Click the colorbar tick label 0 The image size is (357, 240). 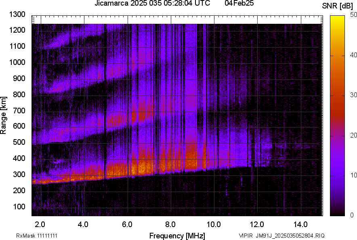(x=352, y=215)
